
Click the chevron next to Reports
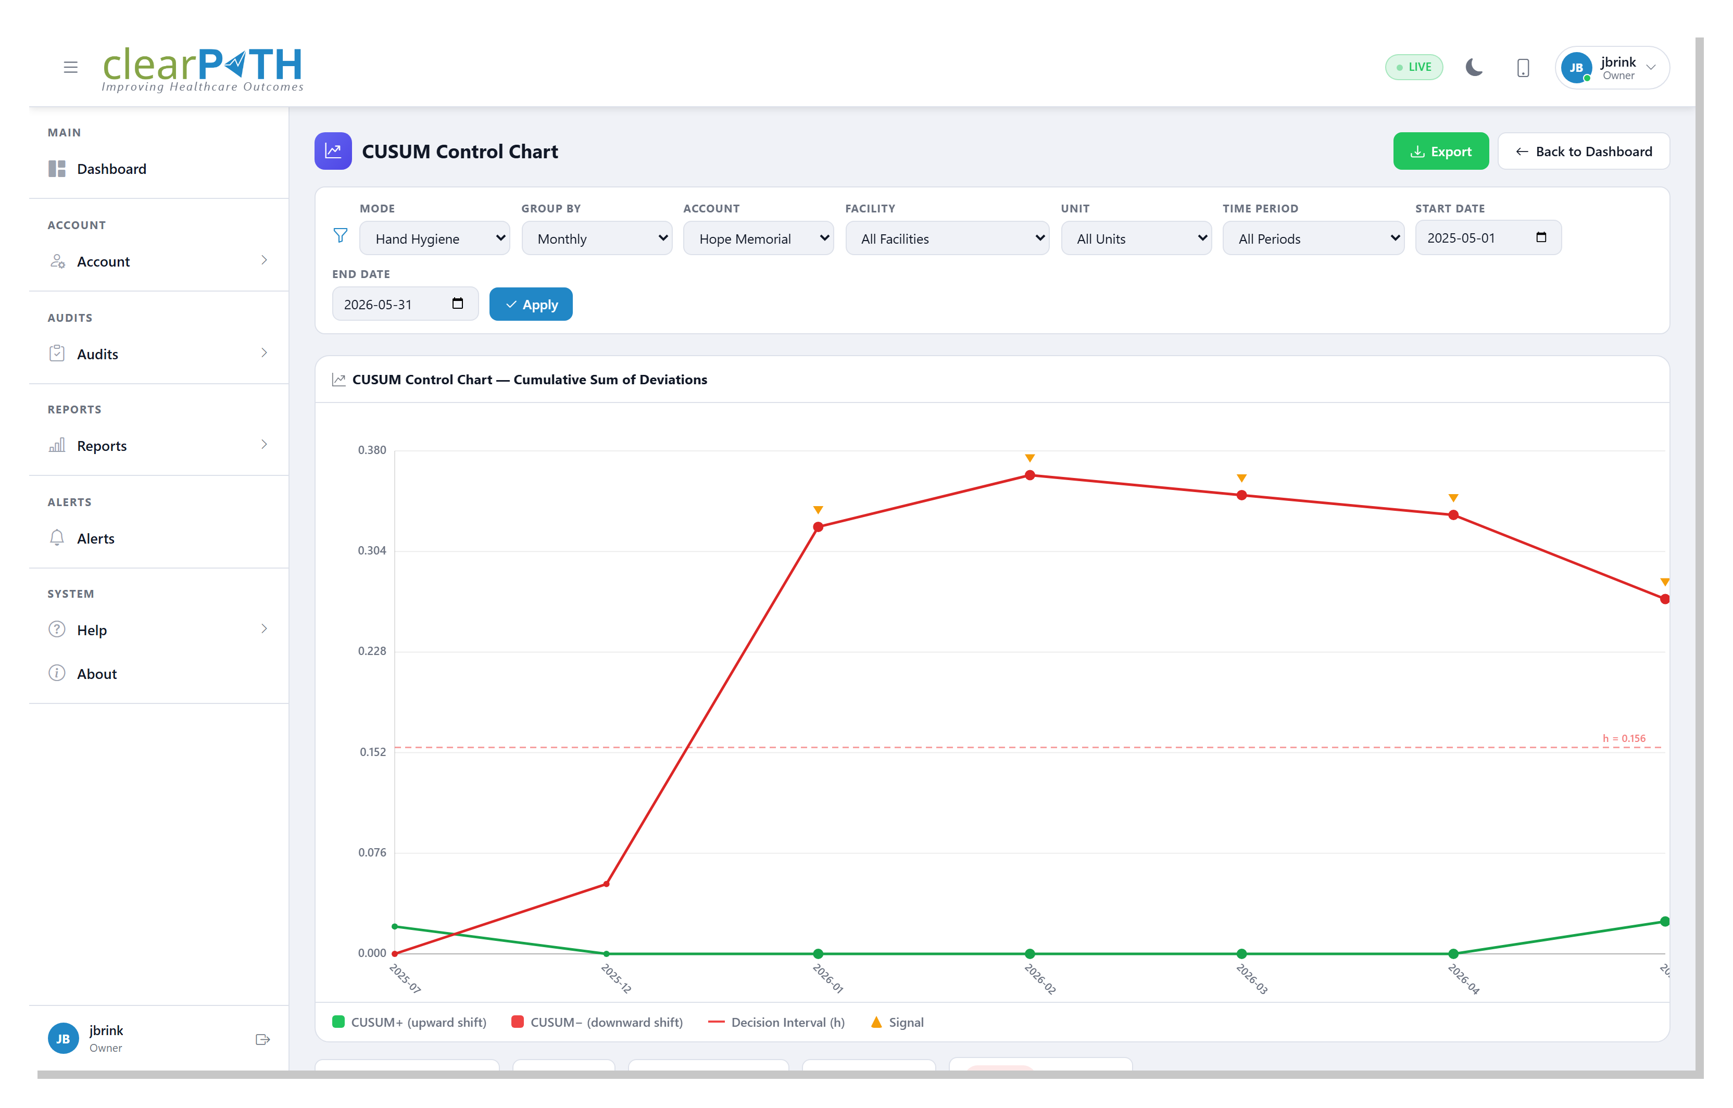(x=264, y=445)
